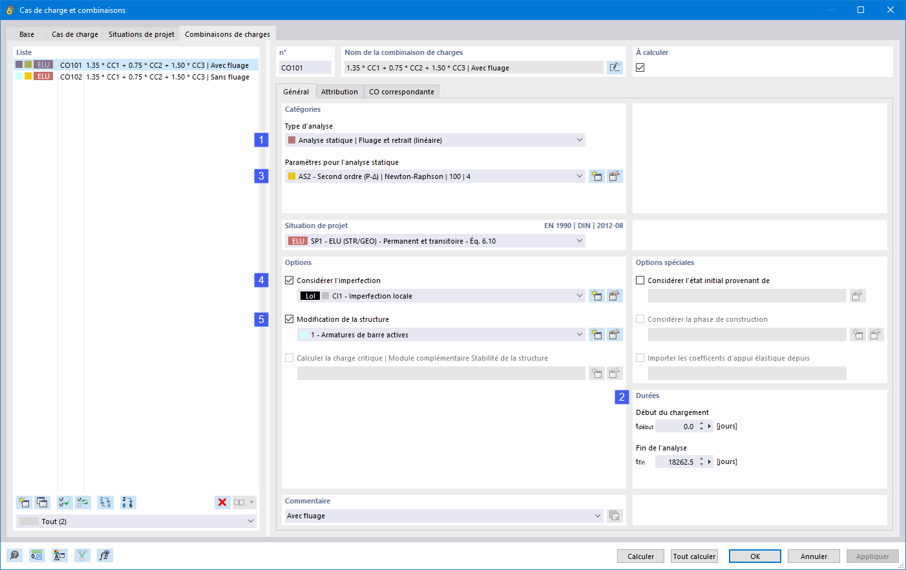
Task: Check 'Considérer la phase de construction'
Action: pos(640,319)
